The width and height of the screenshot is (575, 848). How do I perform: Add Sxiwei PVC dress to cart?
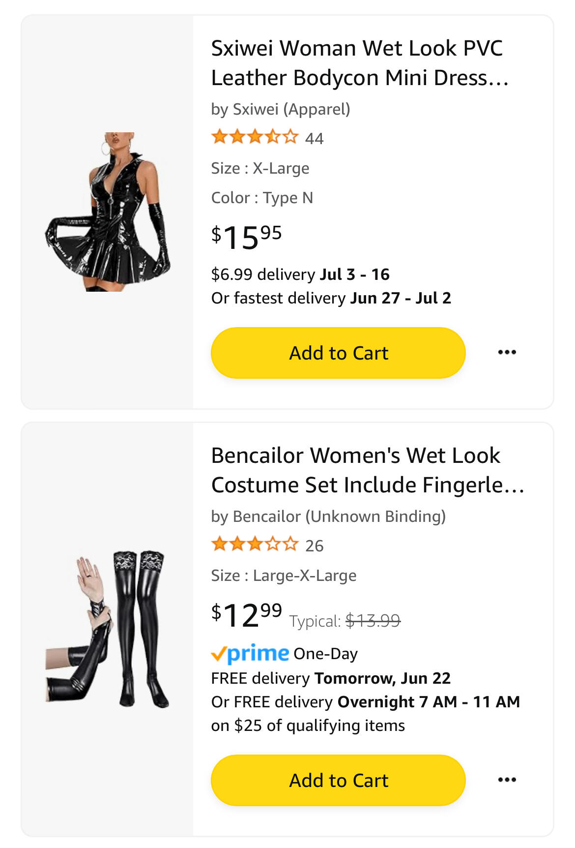tap(338, 353)
